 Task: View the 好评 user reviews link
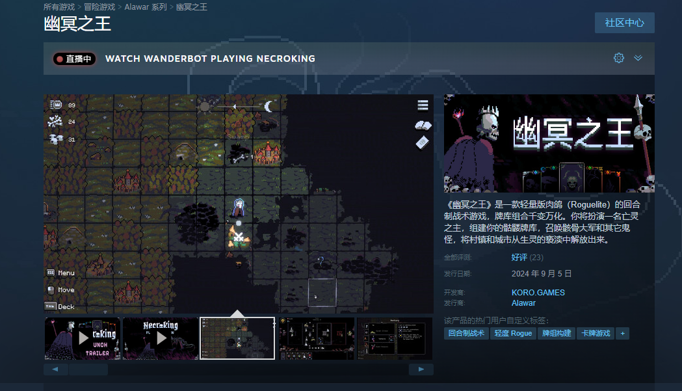(519, 257)
